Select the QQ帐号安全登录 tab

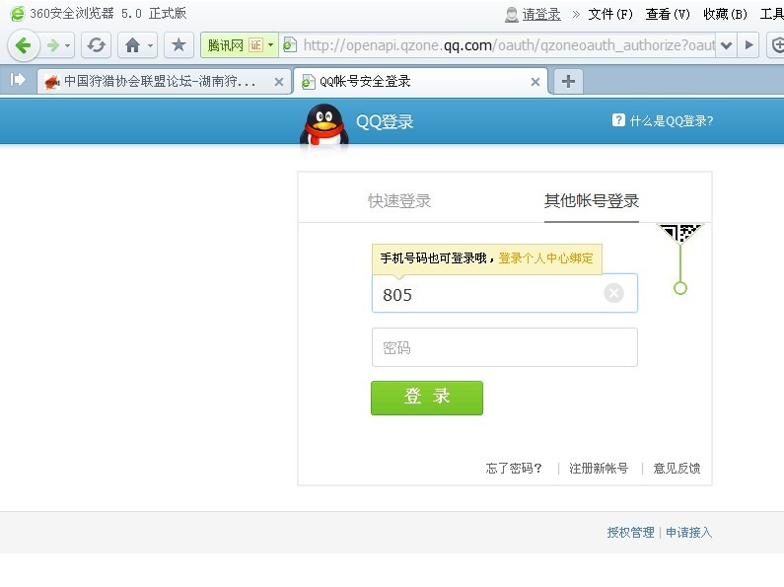pos(420,82)
